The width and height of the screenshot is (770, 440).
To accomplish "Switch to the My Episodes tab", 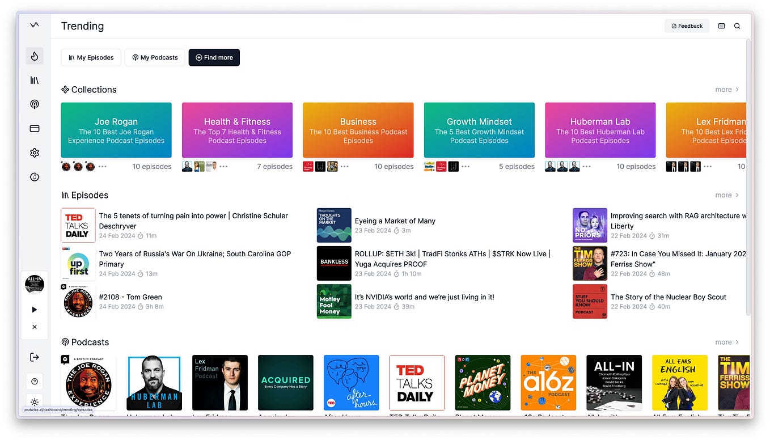I will pos(91,57).
